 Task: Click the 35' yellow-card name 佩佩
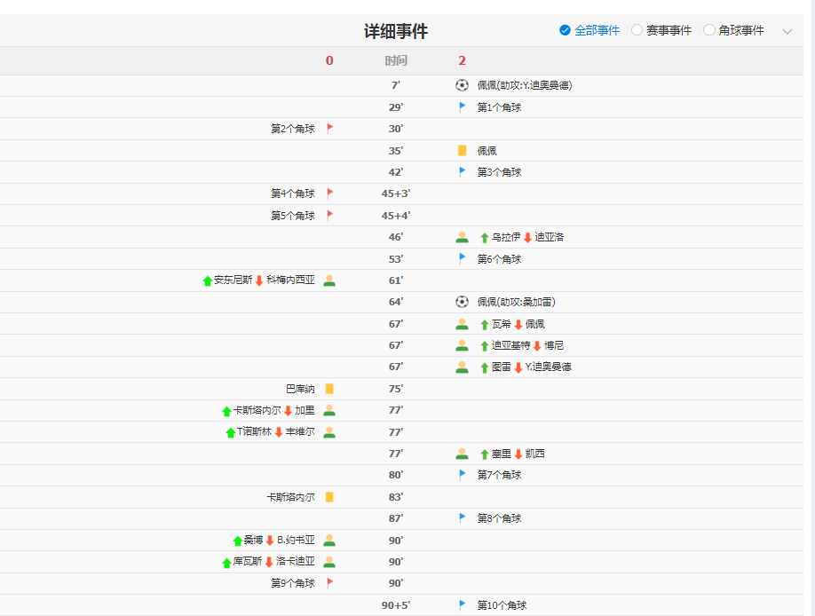coord(487,151)
